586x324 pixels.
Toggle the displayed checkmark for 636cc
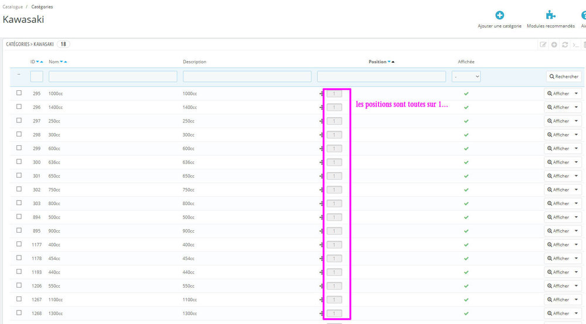pyautogui.click(x=466, y=162)
